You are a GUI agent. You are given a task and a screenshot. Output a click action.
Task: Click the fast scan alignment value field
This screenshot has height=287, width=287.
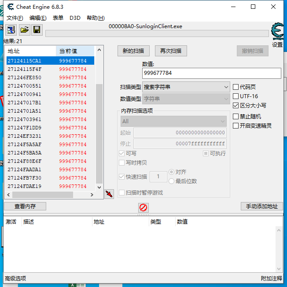point(158,177)
